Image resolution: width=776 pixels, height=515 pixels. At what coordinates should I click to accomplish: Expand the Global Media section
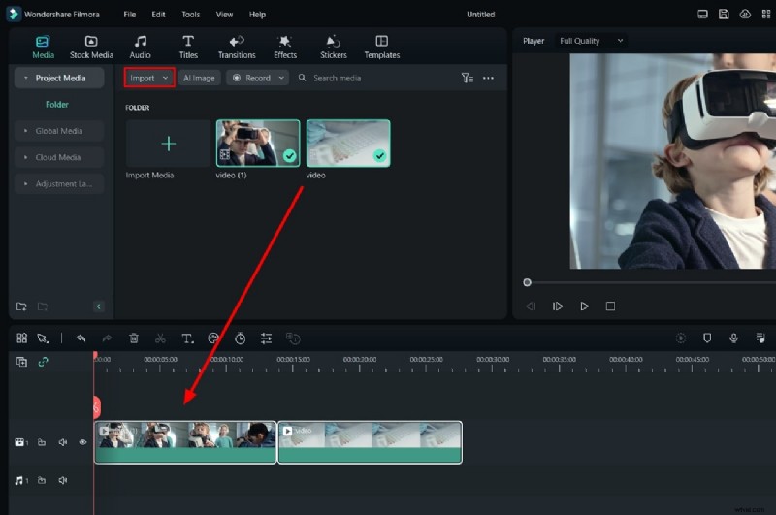[59, 131]
